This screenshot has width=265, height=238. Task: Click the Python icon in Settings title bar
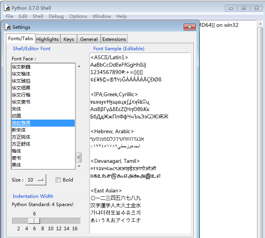click(x=8, y=27)
